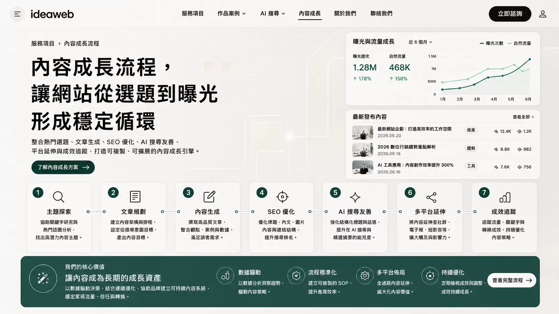Open 關於我們 in the navigation bar
Image resolution: width=559 pixels, height=314 pixels.
coord(345,14)
